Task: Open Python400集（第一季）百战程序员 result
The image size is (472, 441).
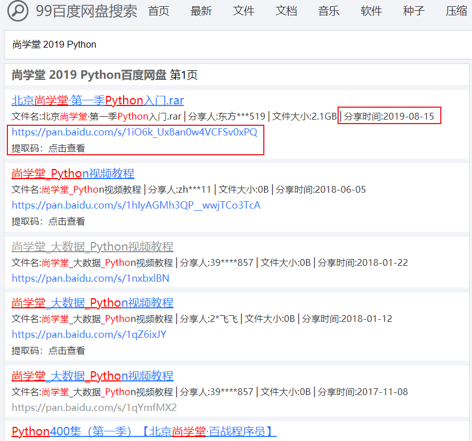Action: click(x=144, y=431)
